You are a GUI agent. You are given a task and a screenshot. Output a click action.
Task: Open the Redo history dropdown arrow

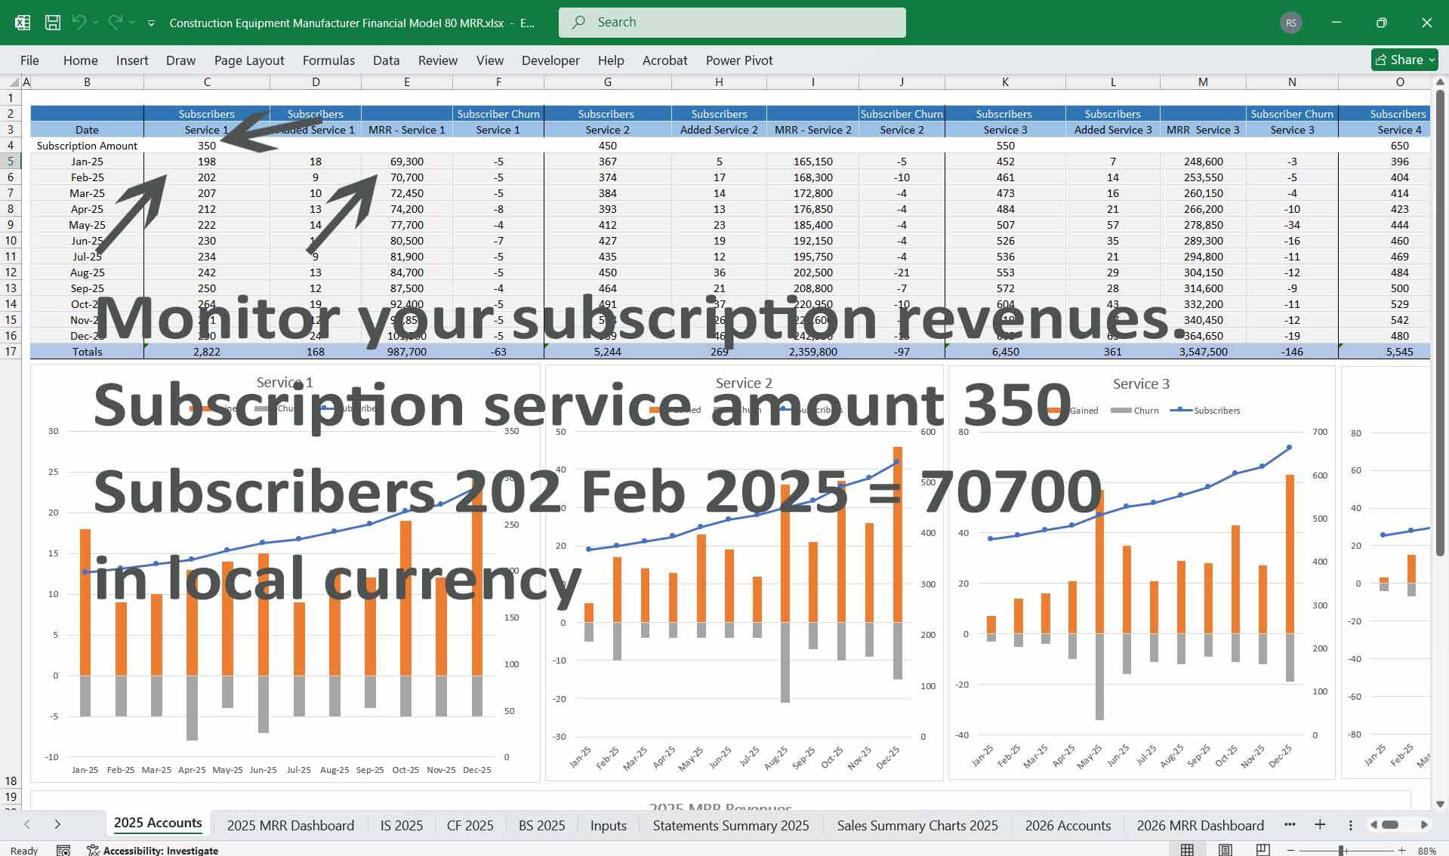point(131,23)
